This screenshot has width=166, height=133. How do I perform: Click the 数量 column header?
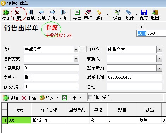pos(123,110)
